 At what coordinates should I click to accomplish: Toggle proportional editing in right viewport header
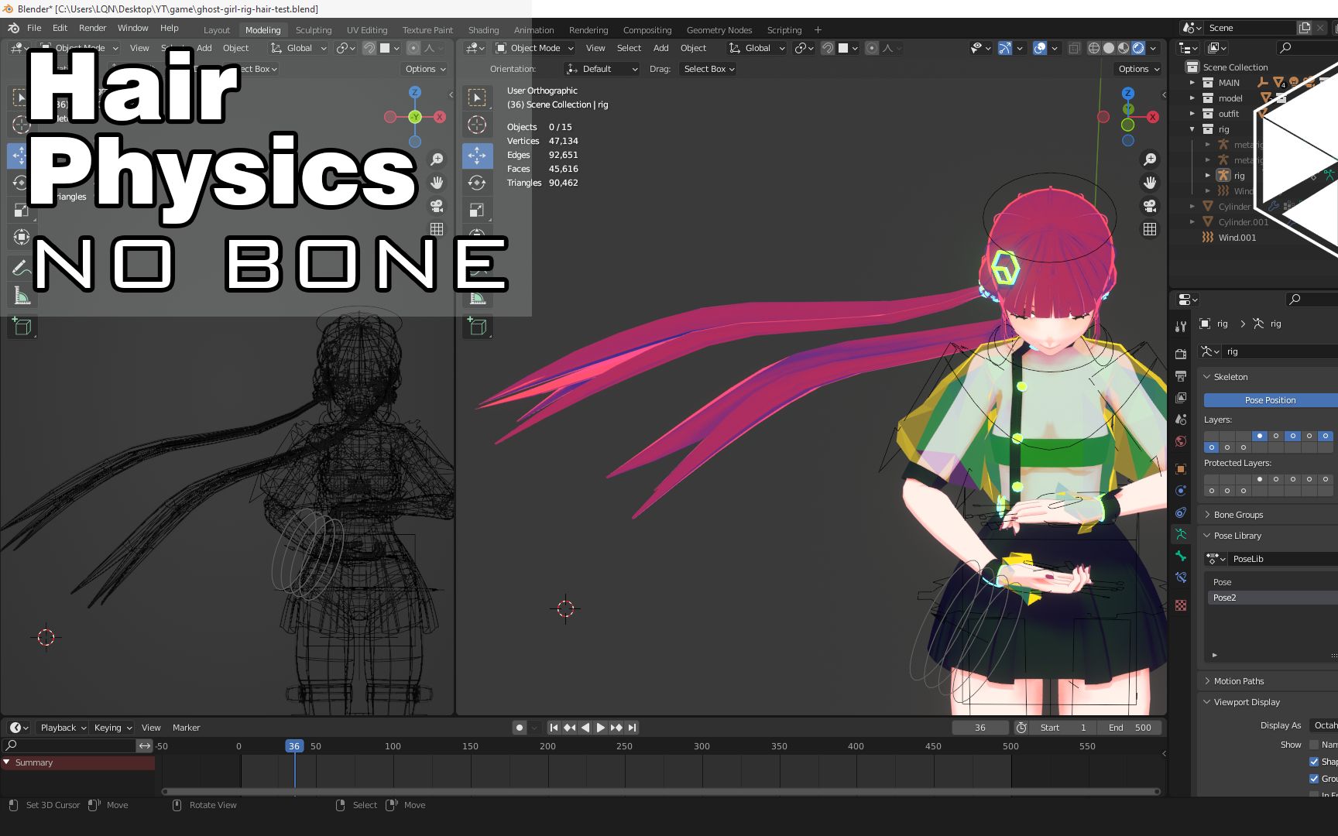tap(872, 48)
